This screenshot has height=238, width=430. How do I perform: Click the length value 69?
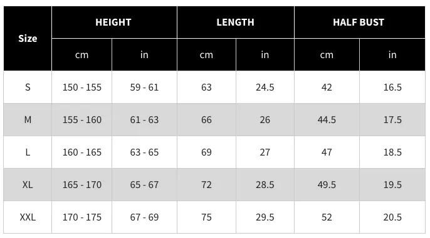(206, 152)
